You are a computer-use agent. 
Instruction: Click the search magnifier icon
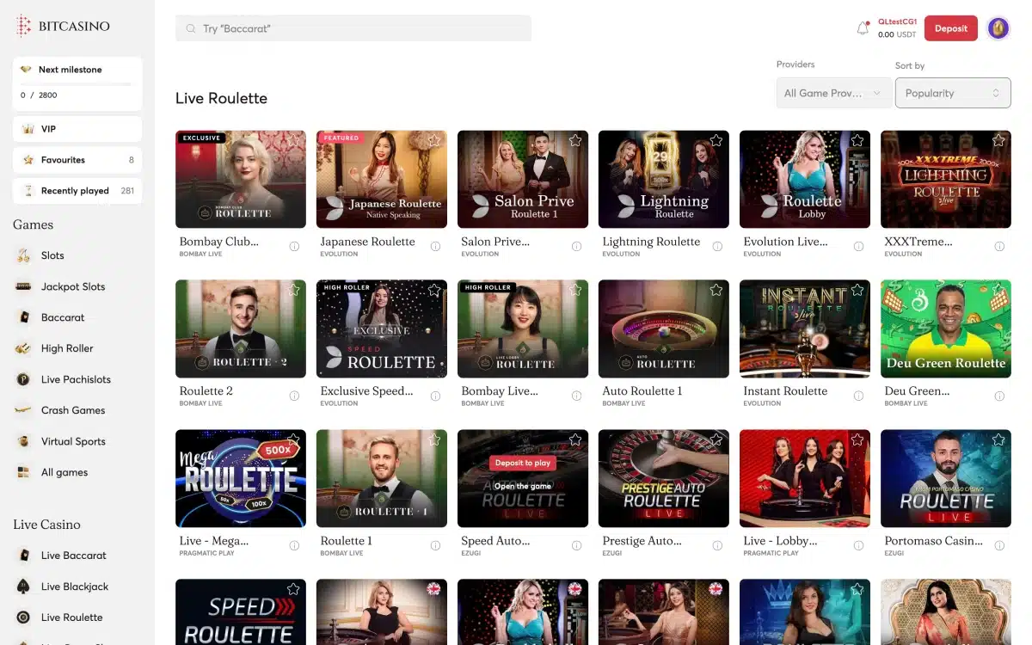(x=191, y=29)
